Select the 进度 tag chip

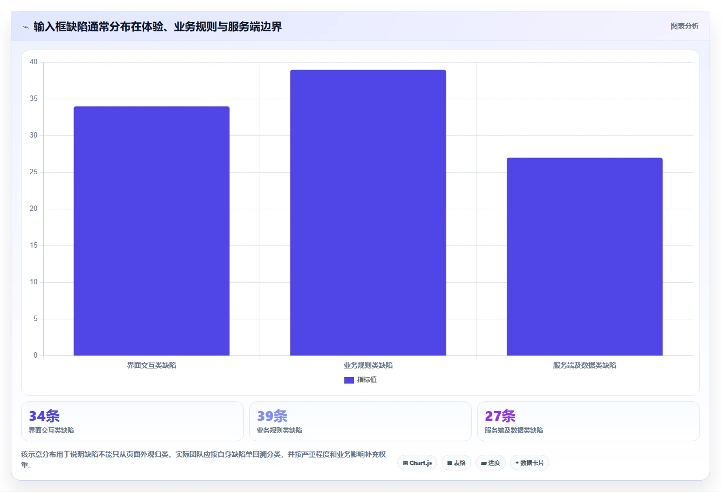click(x=491, y=463)
